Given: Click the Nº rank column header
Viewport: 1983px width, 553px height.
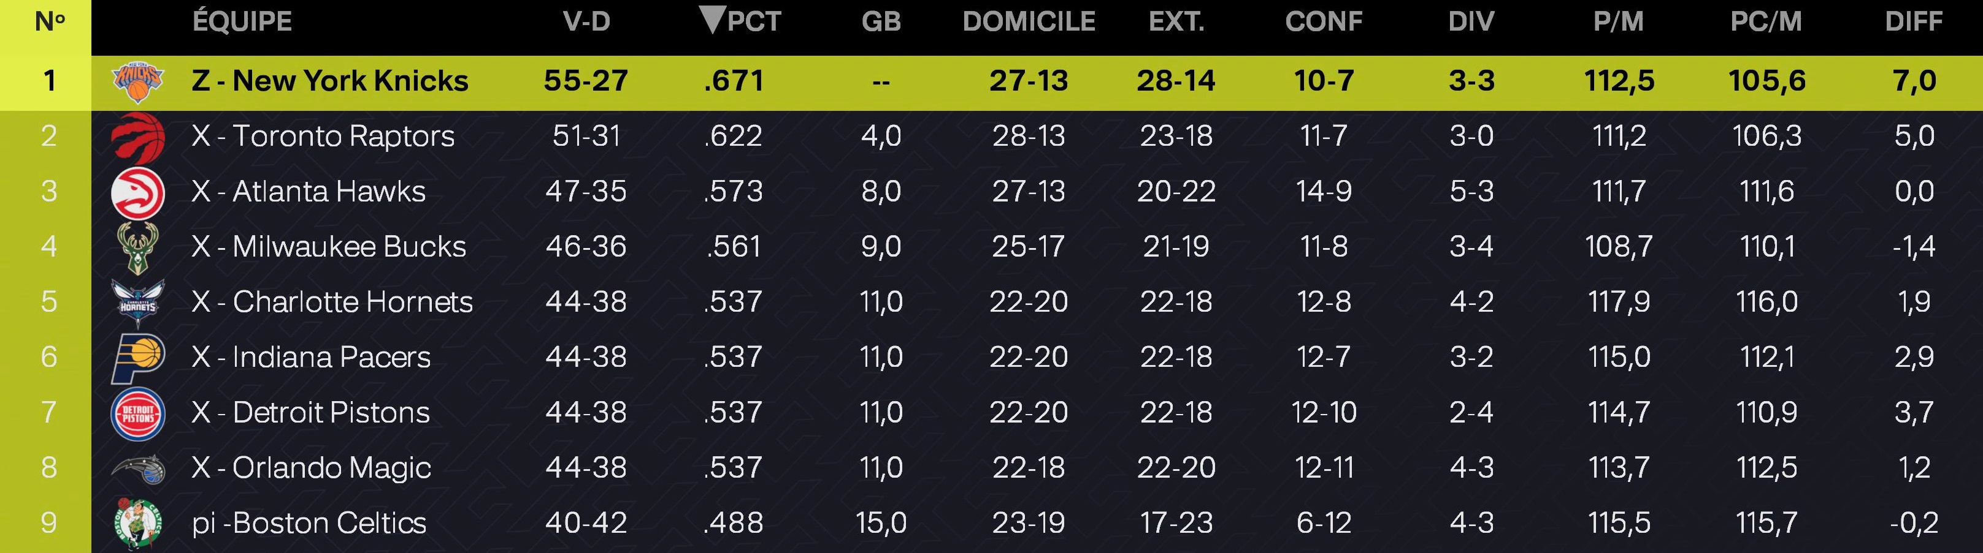Looking at the screenshot, I should click(49, 21).
